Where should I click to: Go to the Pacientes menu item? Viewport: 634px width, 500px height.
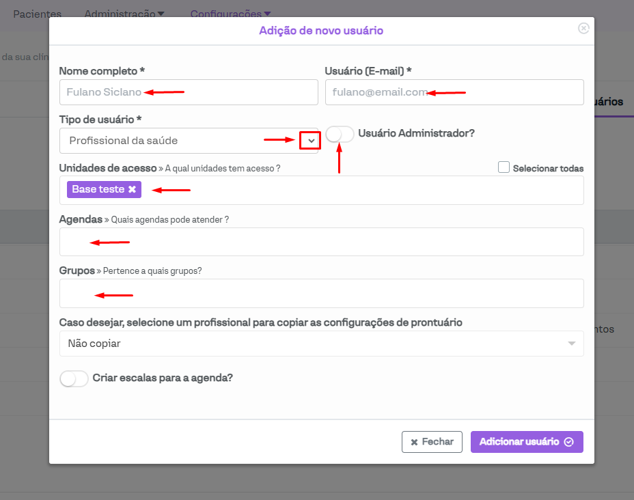click(37, 14)
